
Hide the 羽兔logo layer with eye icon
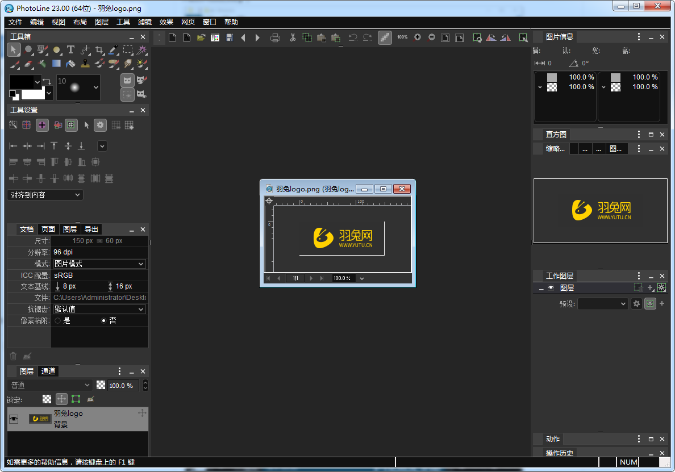tap(14, 419)
